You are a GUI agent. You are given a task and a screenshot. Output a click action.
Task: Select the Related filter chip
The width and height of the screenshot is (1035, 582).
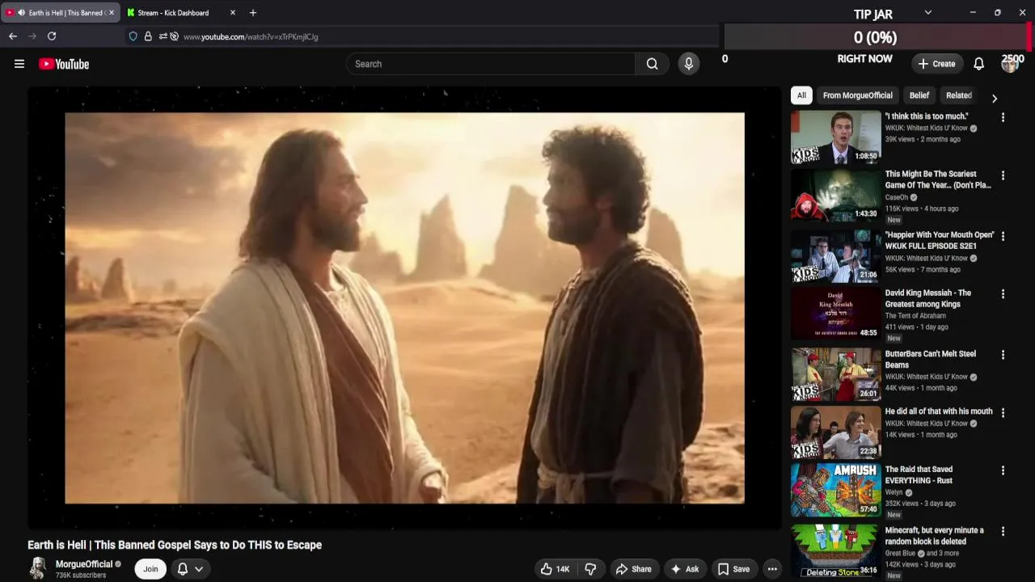tap(959, 95)
